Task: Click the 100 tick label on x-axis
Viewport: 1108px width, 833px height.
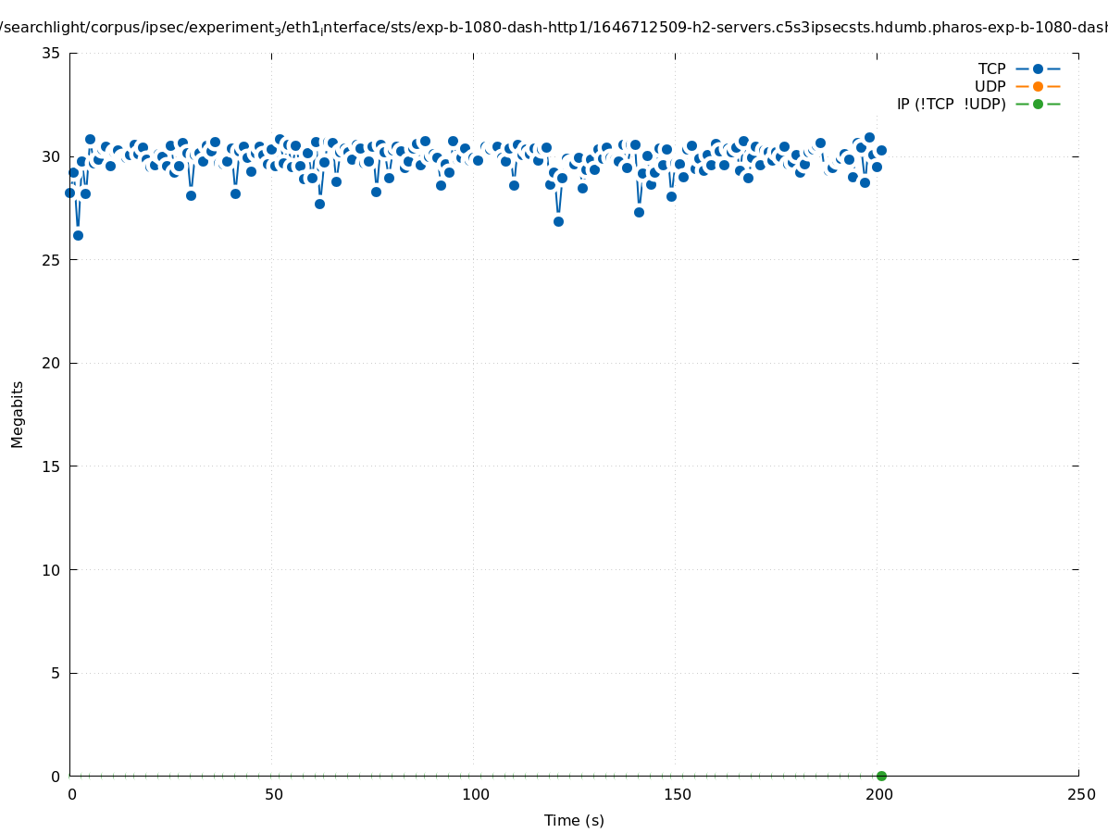Action: (475, 794)
